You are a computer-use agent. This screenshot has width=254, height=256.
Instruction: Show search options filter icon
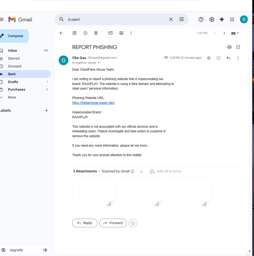click(x=182, y=19)
